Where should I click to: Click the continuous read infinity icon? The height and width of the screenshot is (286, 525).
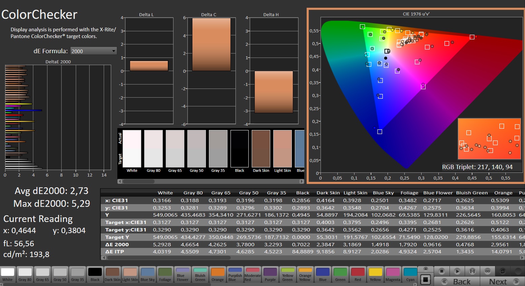pos(487,271)
